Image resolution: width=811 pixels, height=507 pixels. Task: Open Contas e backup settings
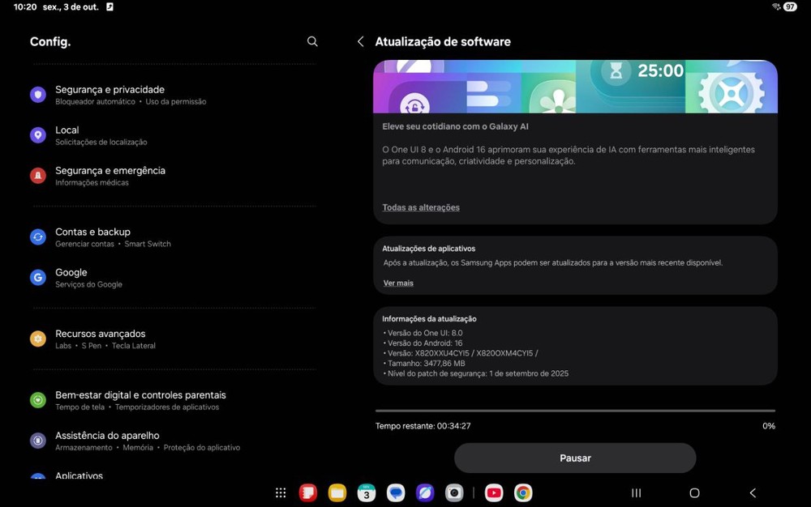coord(174,237)
